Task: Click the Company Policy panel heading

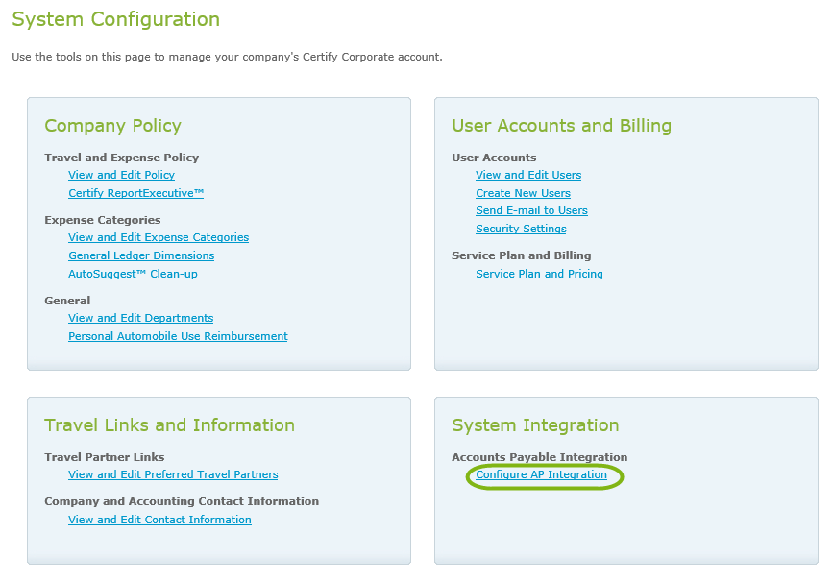Action: point(112,126)
